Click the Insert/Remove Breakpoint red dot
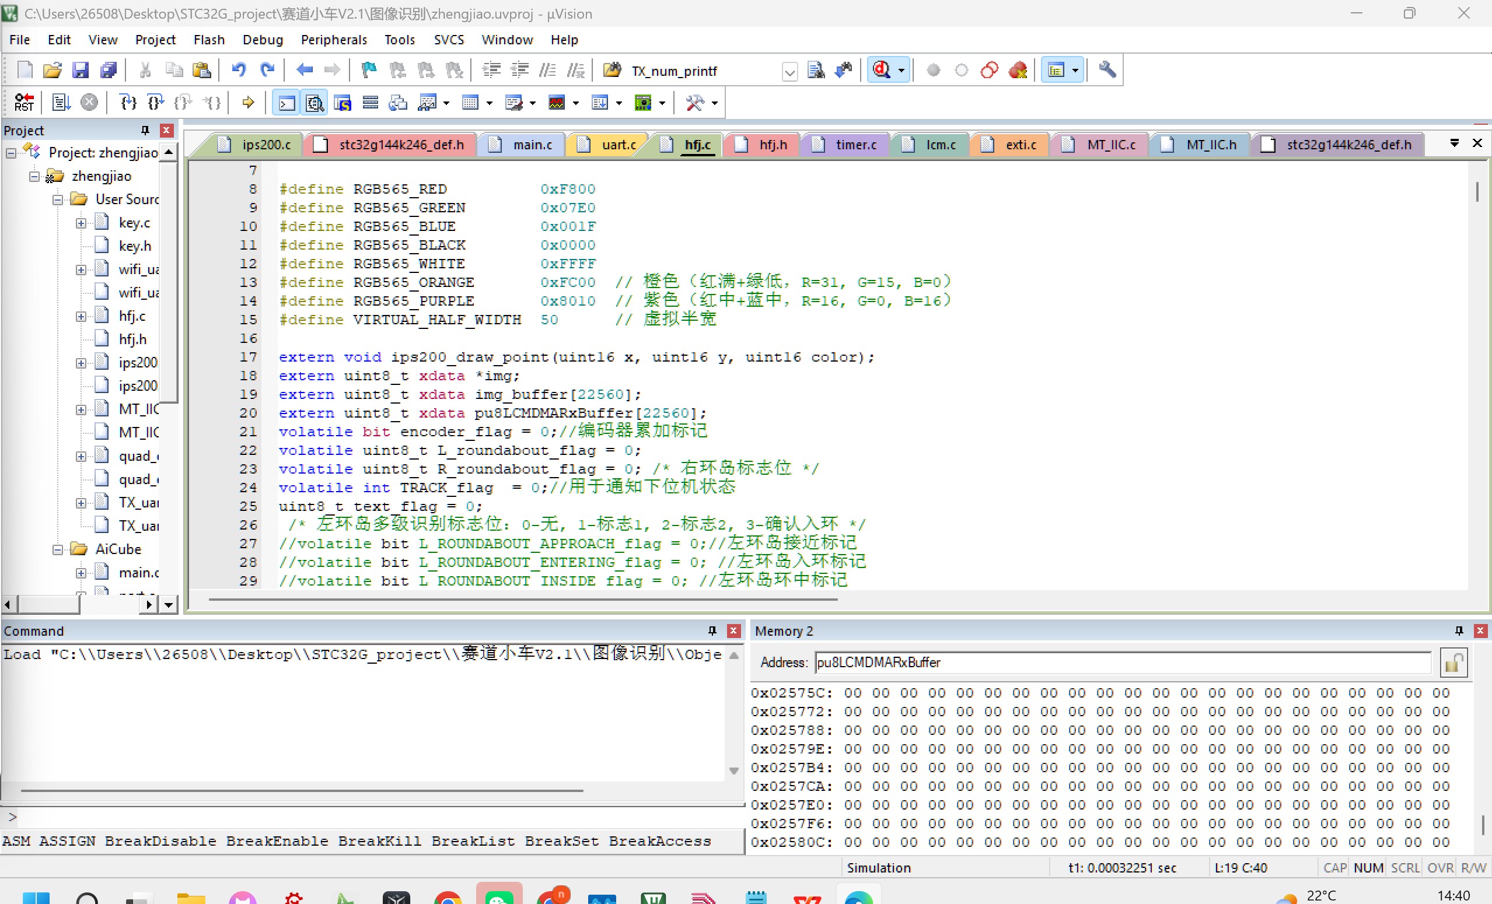1492x904 pixels. tap(933, 70)
